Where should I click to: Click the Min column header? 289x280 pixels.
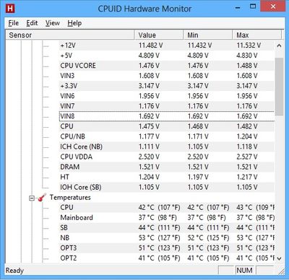[x=208, y=35]
